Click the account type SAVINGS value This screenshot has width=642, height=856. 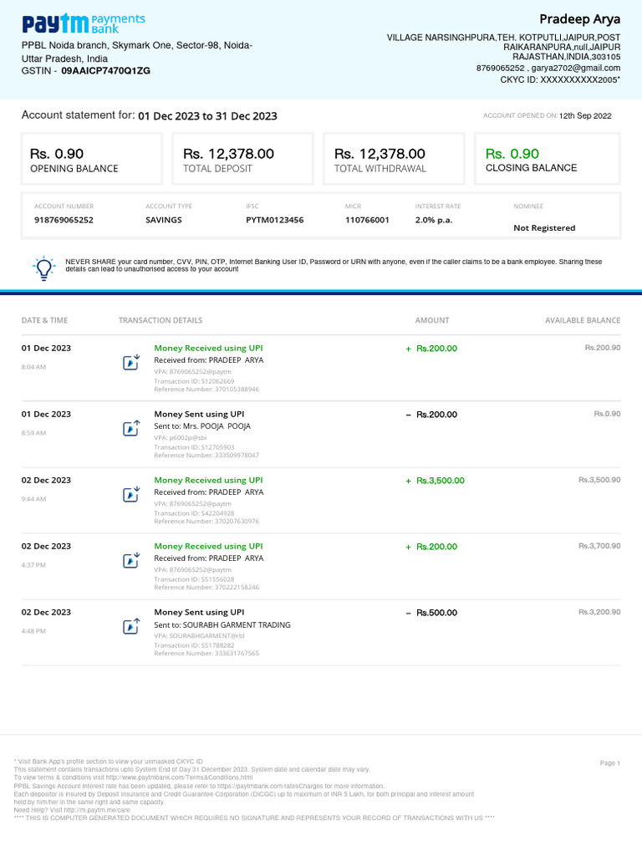[164, 220]
